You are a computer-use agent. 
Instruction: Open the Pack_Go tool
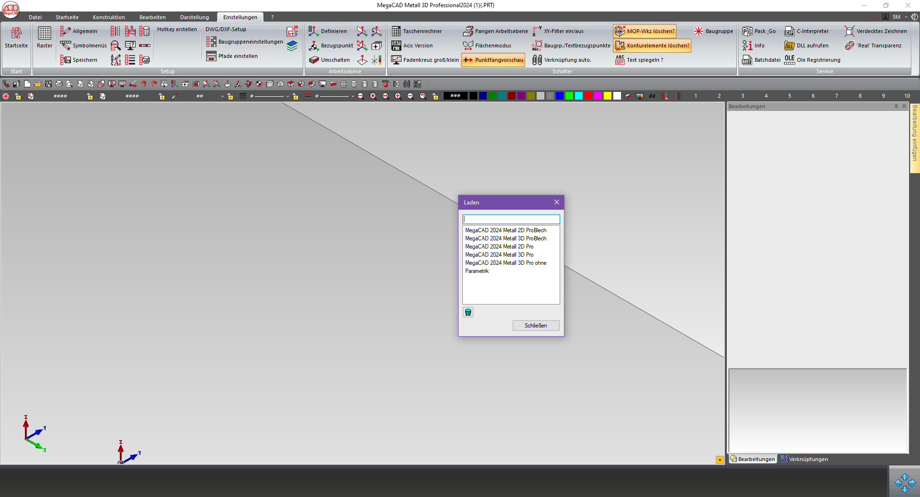pos(759,31)
